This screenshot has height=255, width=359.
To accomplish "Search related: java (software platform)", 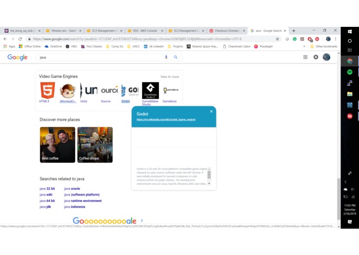I will [82, 195].
